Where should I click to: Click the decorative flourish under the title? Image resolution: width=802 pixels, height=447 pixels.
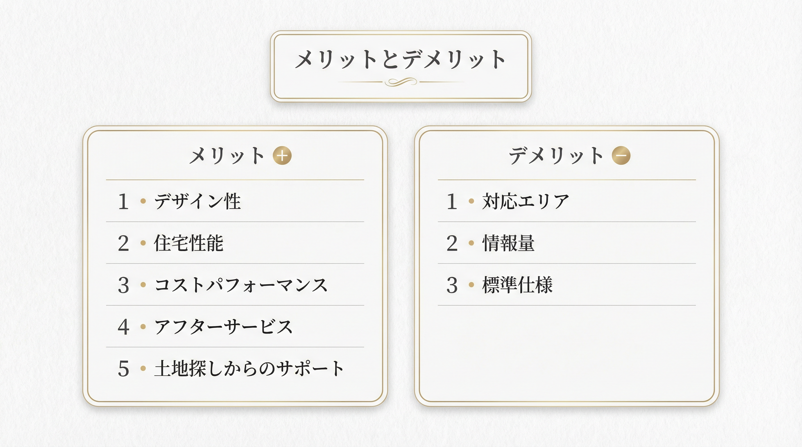(401, 82)
